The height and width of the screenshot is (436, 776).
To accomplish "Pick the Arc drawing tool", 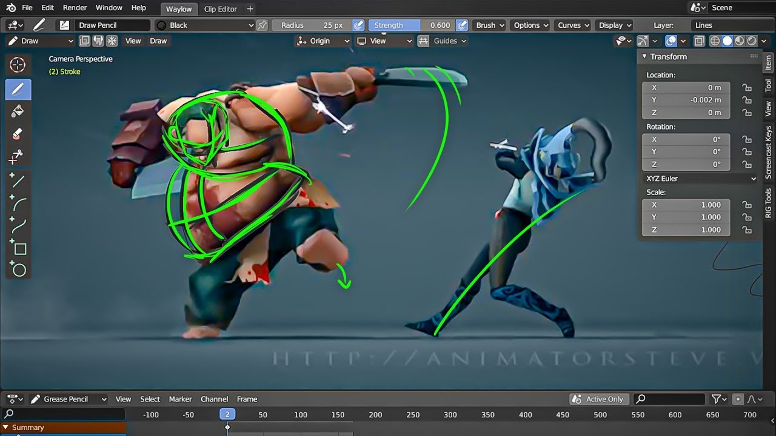I will 18,203.
